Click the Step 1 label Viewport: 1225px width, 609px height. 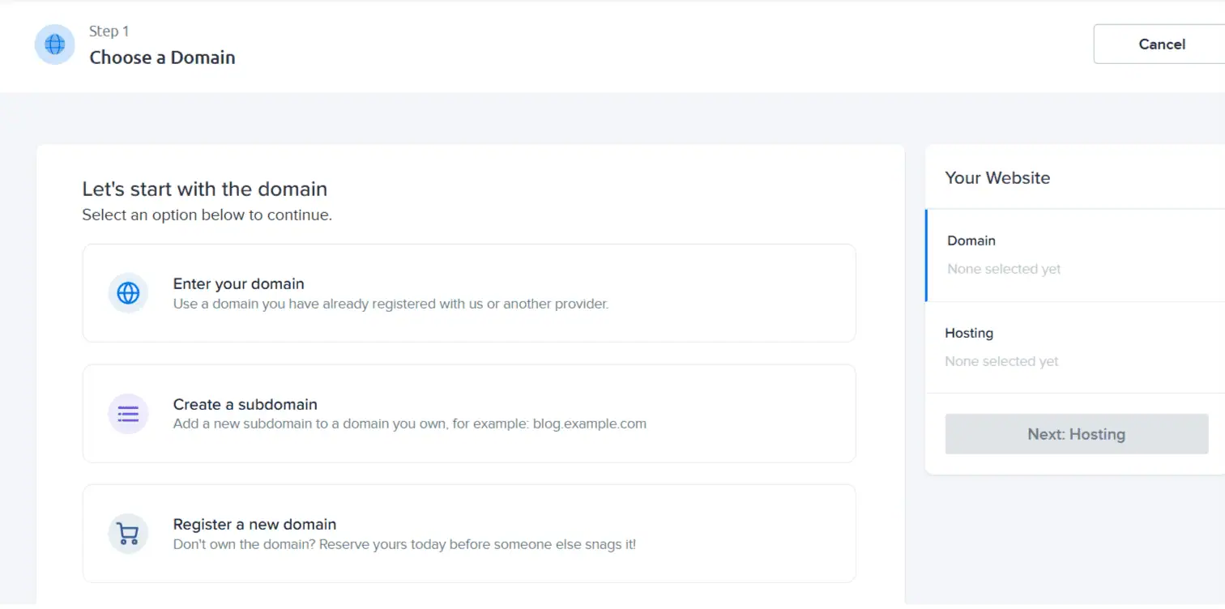click(109, 32)
